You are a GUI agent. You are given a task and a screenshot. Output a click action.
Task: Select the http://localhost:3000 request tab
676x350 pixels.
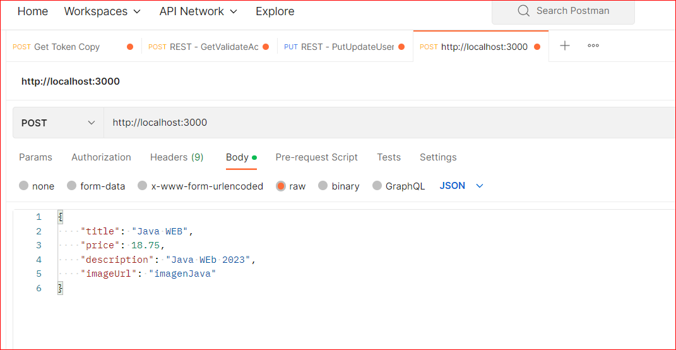(x=481, y=47)
